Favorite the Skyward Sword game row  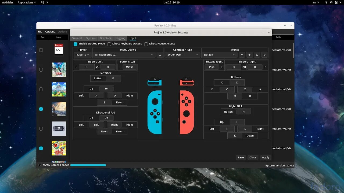pos(41,70)
